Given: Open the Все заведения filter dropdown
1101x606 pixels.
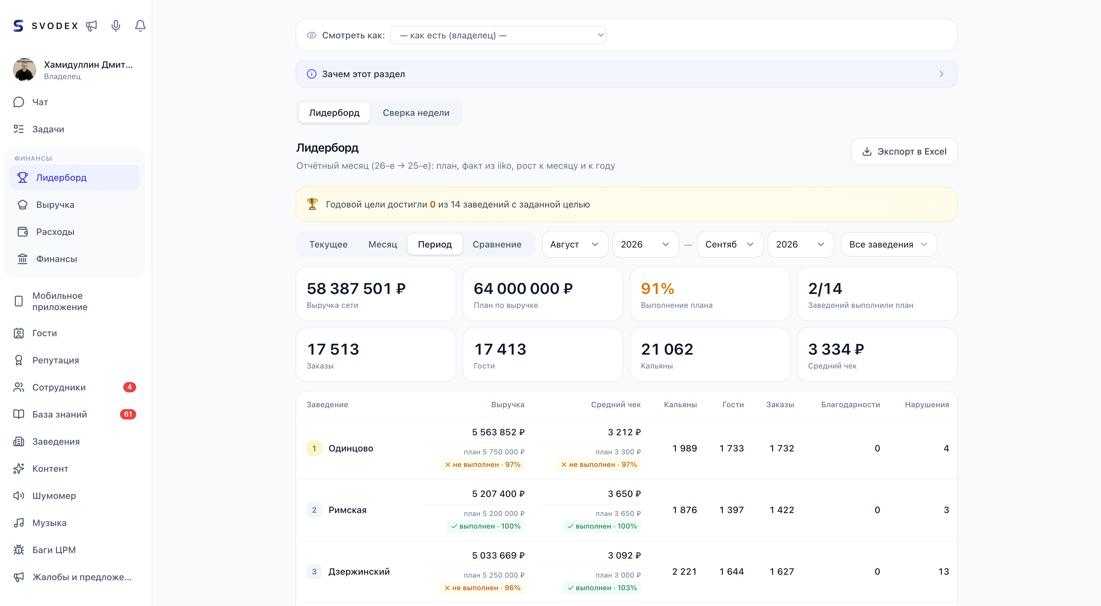Looking at the screenshot, I should pos(889,245).
